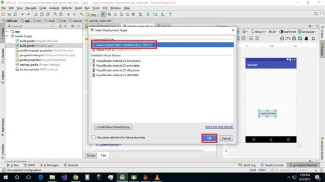Click OK in Select Deployment Target dialog

pyautogui.click(x=209, y=138)
